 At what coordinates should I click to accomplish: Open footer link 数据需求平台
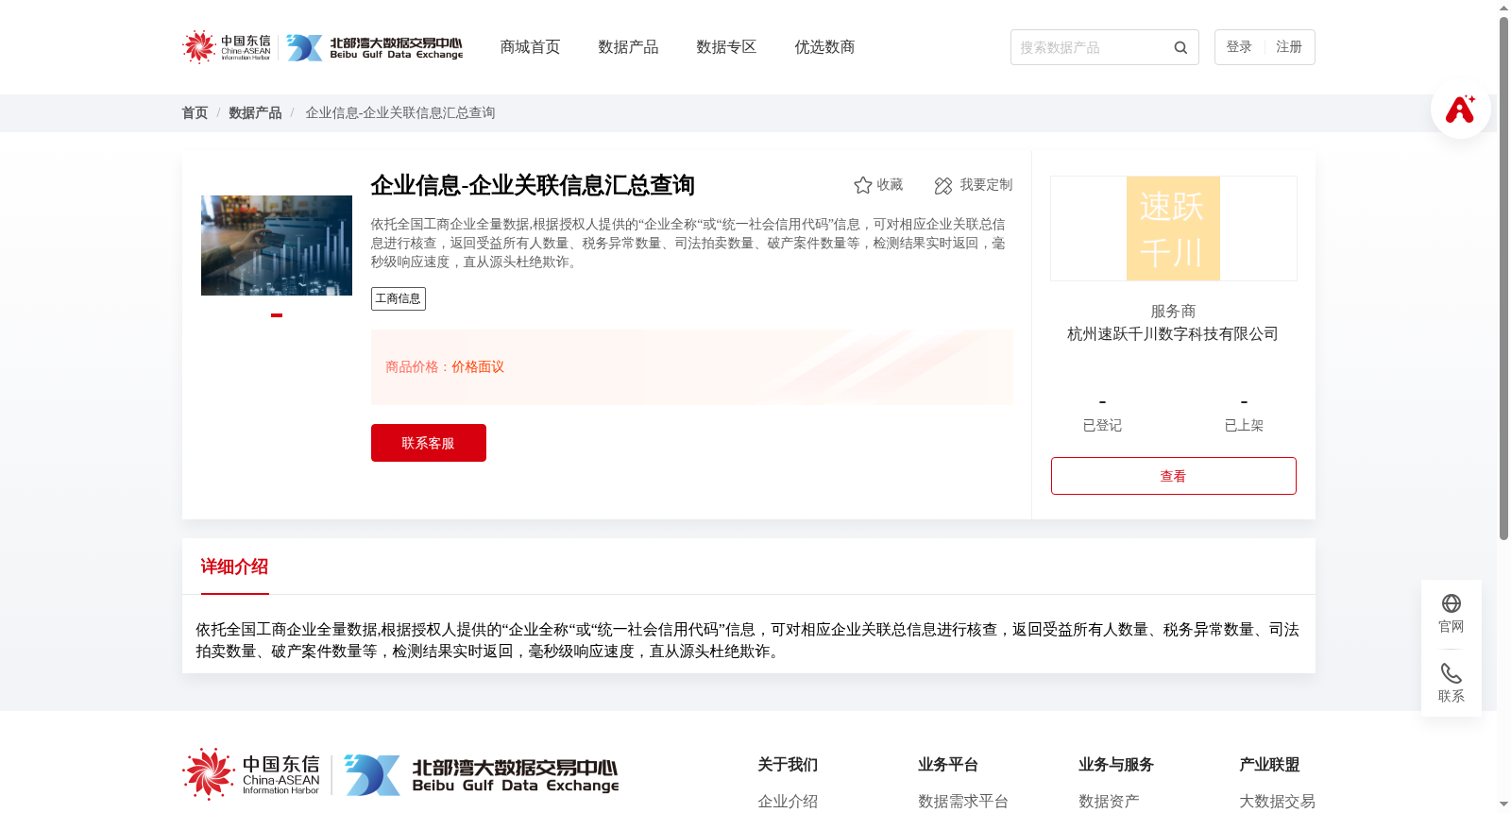point(963,802)
